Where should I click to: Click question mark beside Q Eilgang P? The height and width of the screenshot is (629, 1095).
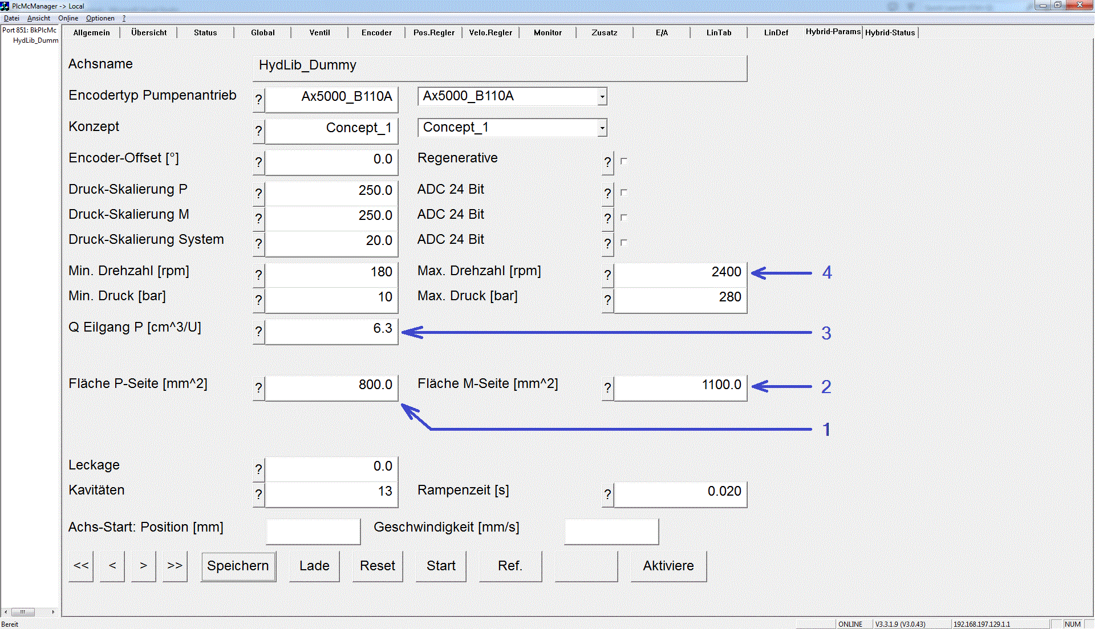258,331
